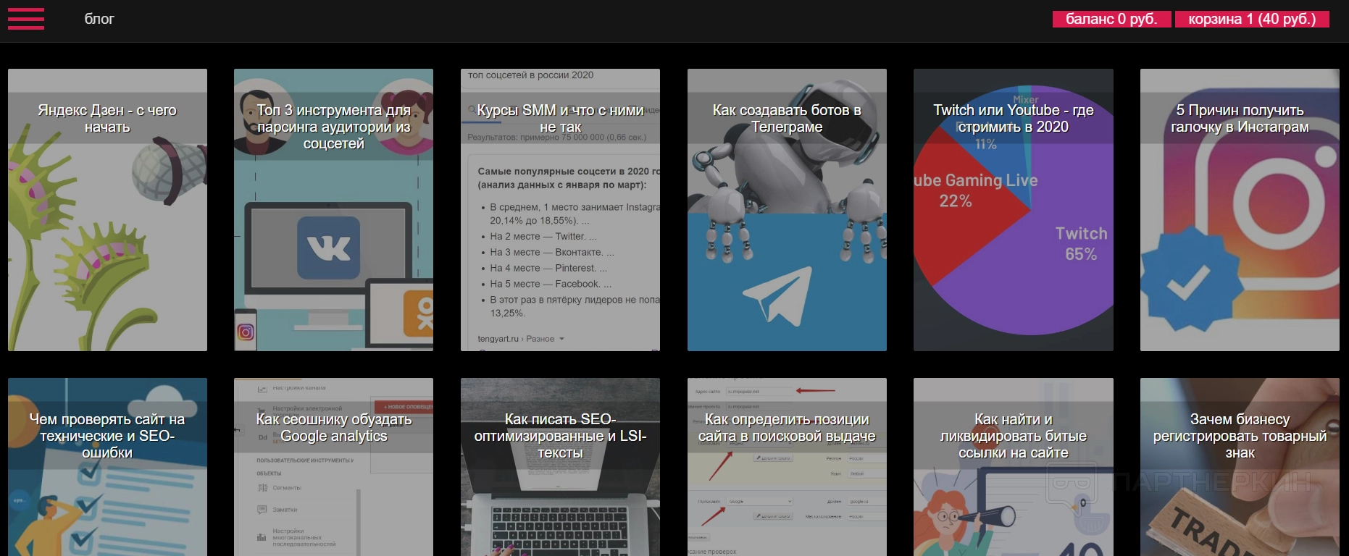
Task: Read Как писать SEO-оптимизированные и LSI-тексты
Action: click(x=560, y=436)
